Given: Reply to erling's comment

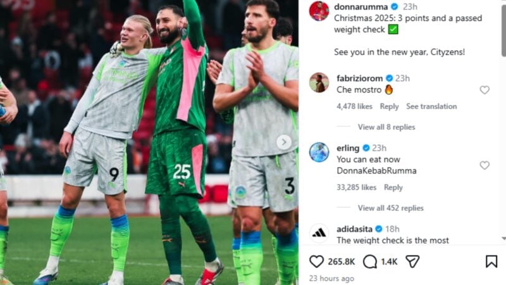Looking at the screenshot, I should pos(393,187).
